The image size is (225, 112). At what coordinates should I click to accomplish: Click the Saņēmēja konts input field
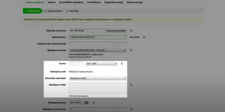[98, 37]
